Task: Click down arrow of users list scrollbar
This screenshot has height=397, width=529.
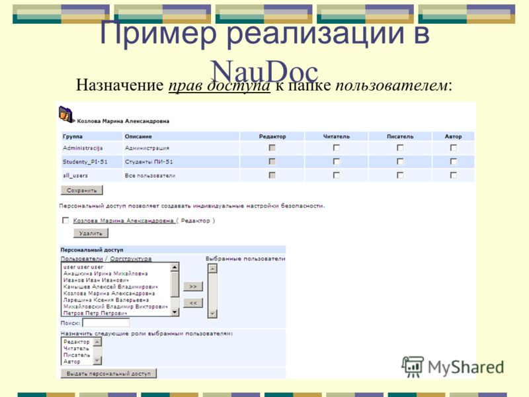Action: pyautogui.click(x=175, y=312)
